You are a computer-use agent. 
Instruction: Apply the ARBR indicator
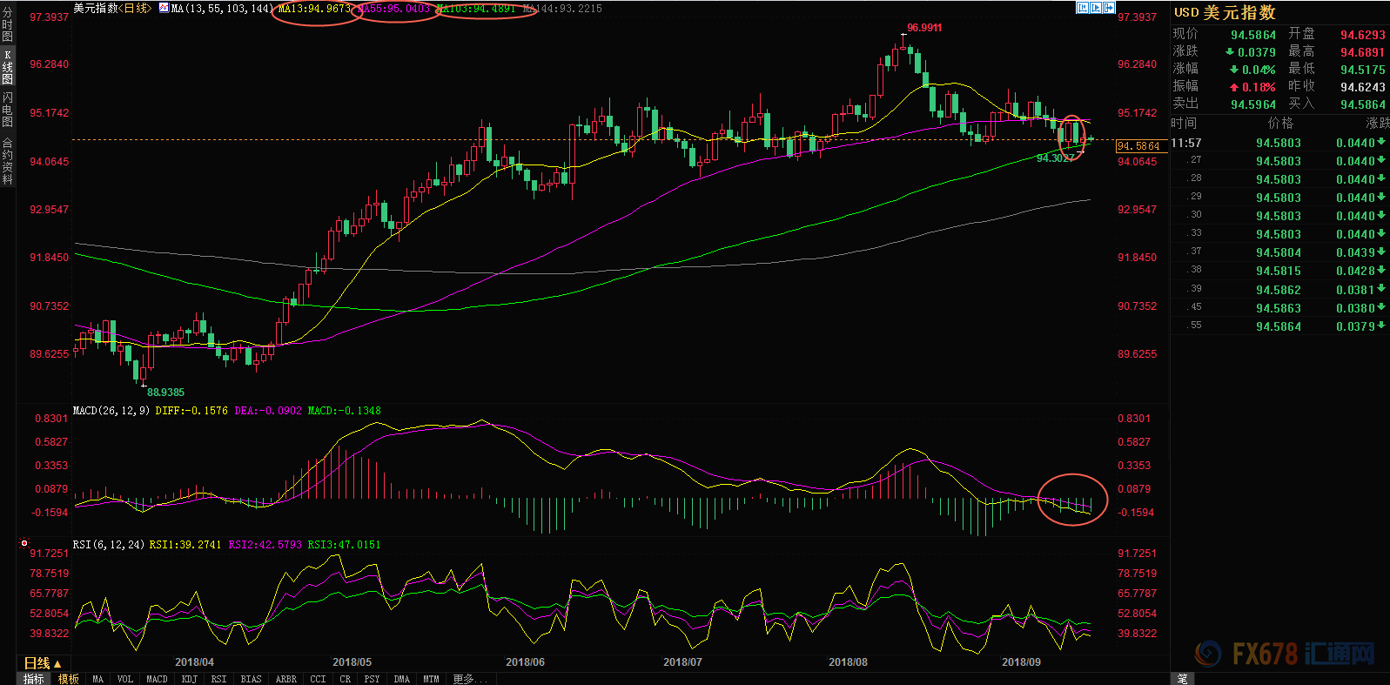point(285,679)
